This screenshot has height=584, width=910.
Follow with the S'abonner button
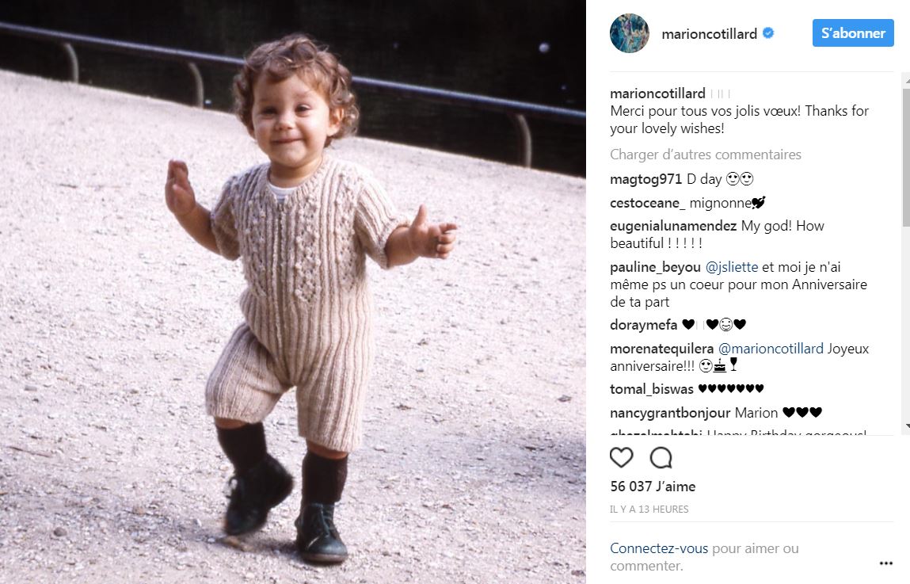(853, 33)
